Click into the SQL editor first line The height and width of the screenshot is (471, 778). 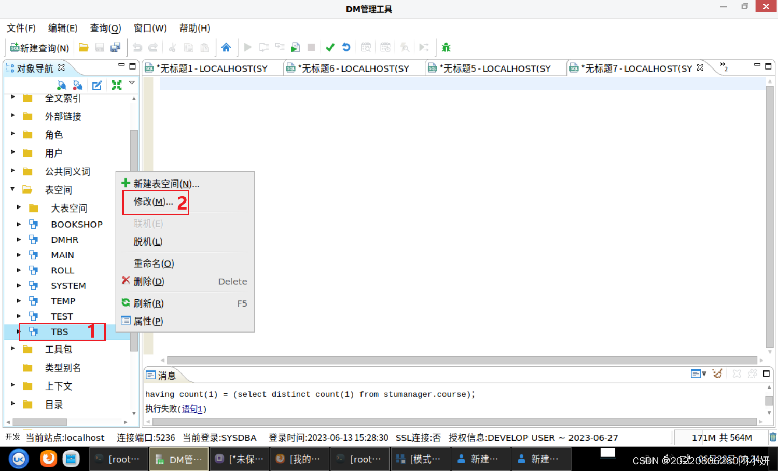(x=462, y=84)
